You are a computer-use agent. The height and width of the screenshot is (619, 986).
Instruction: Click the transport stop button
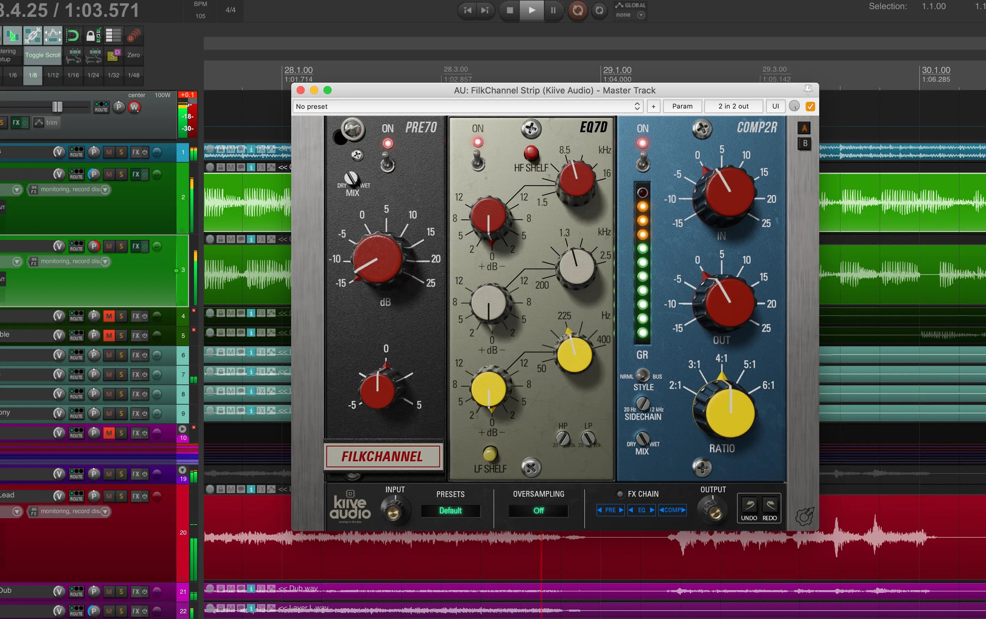pos(510,10)
